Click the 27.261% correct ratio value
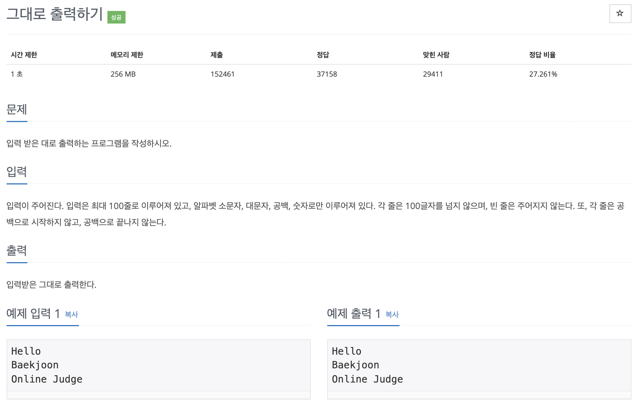The width and height of the screenshot is (644, 411). pyautogui.click(x=543, y=74)
